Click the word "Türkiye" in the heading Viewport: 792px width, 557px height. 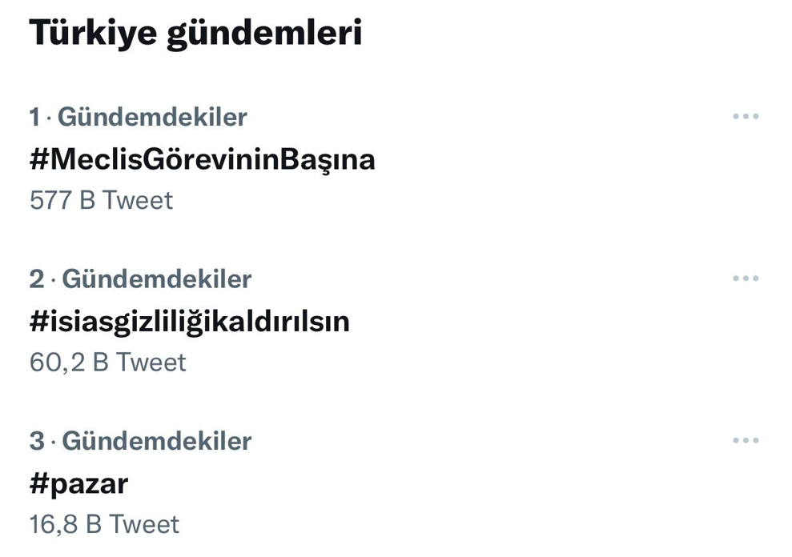92,34
